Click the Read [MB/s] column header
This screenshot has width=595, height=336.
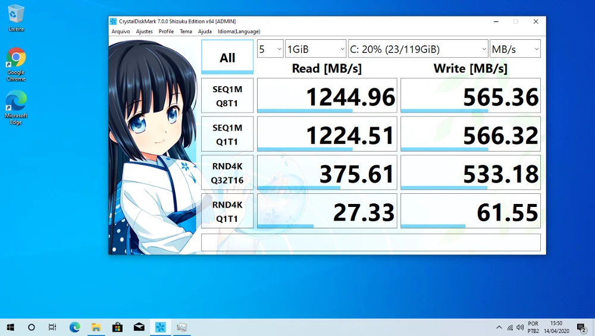(327, 68)
